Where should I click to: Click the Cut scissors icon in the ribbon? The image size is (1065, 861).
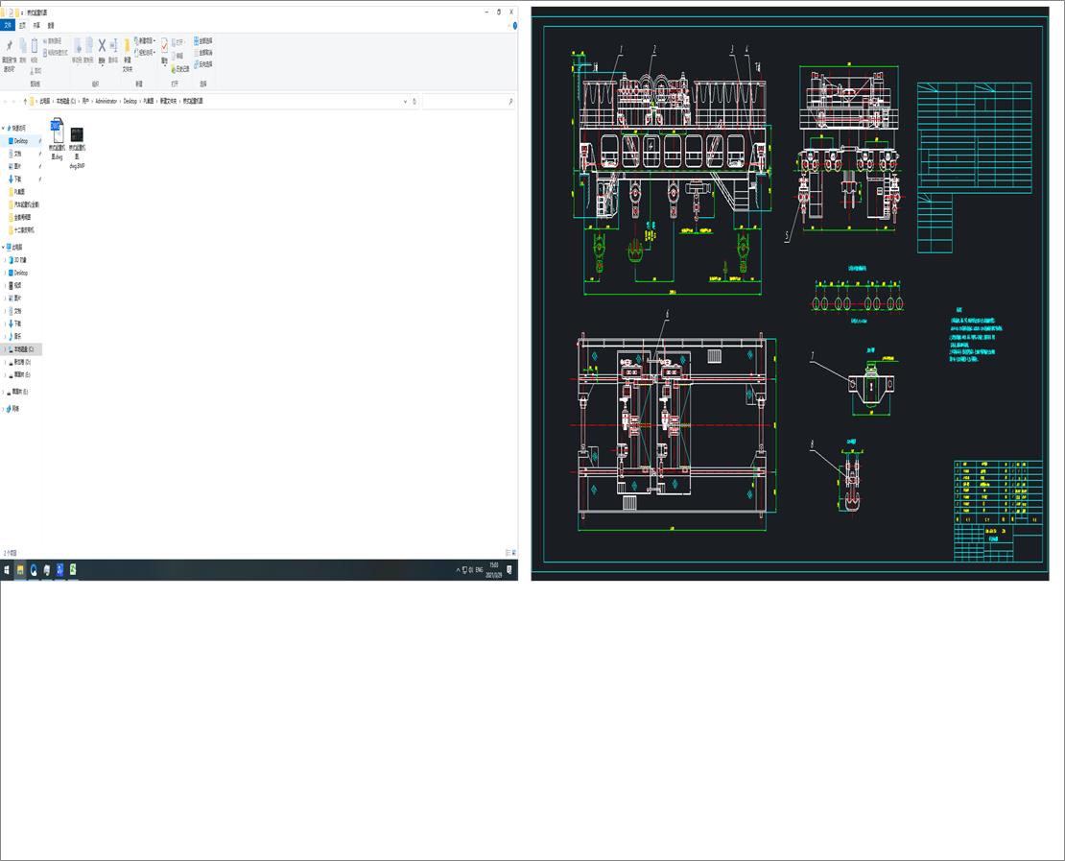click(33, 71)
